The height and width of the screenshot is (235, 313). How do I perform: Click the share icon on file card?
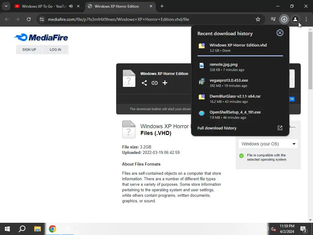tap(144, 83)
